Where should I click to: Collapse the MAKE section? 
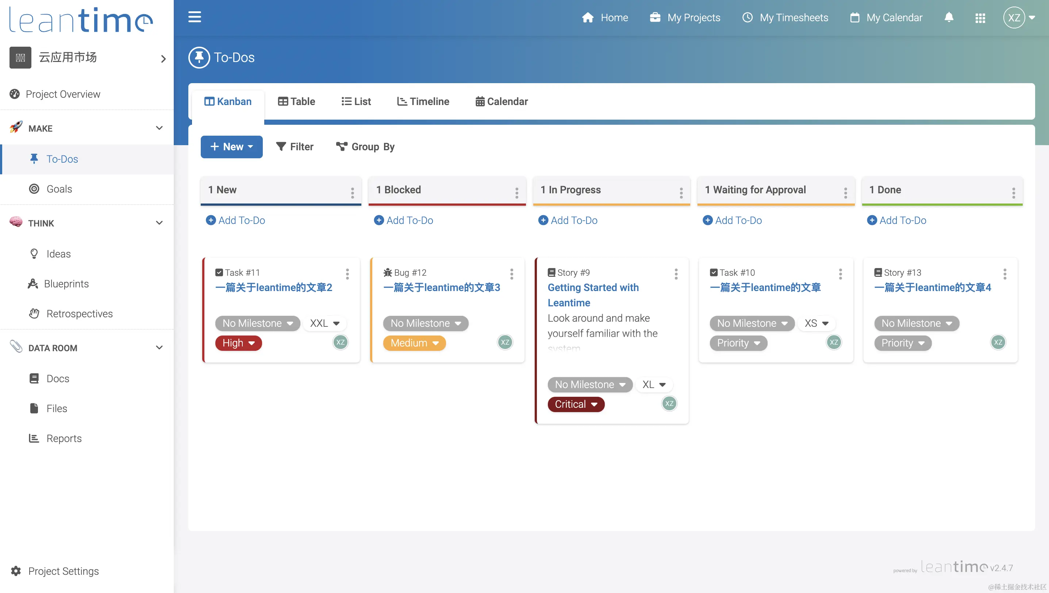click(x=160, y=128)
